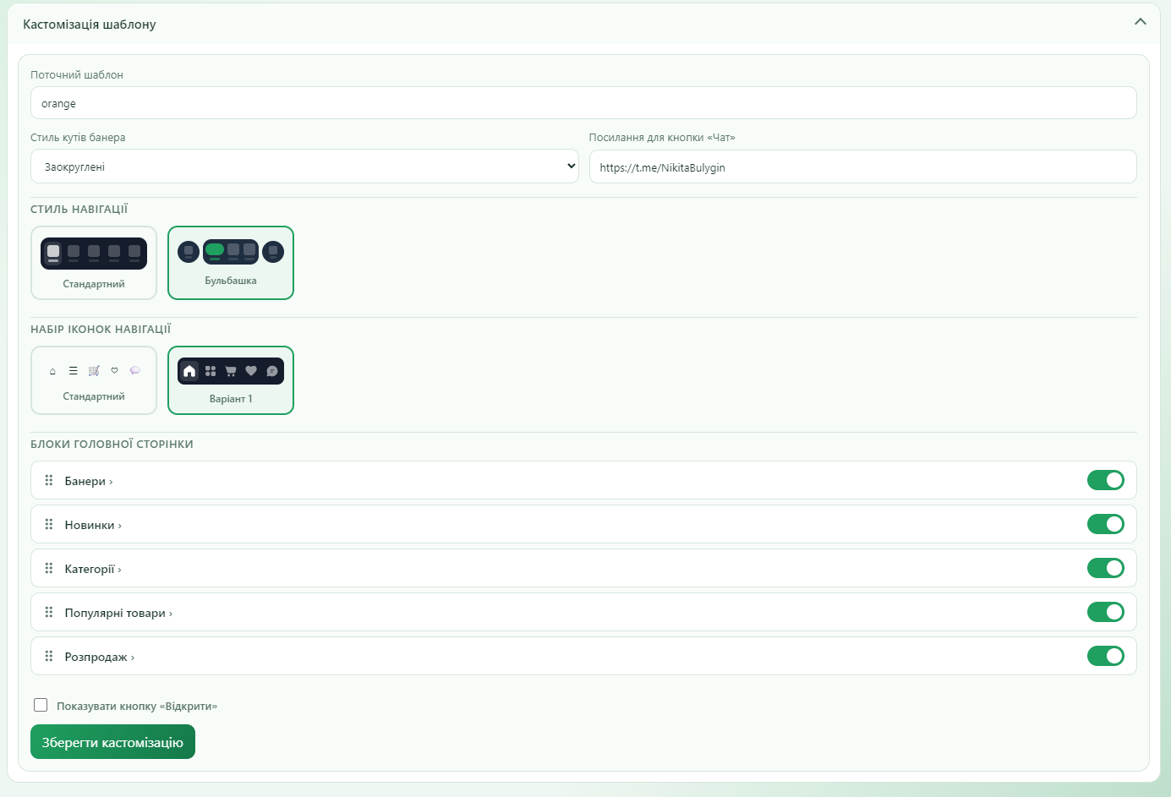Viewport: 1171px width, 797px height.
Task: Grab the drag handle for Категорії
Action: click(49, 568)
